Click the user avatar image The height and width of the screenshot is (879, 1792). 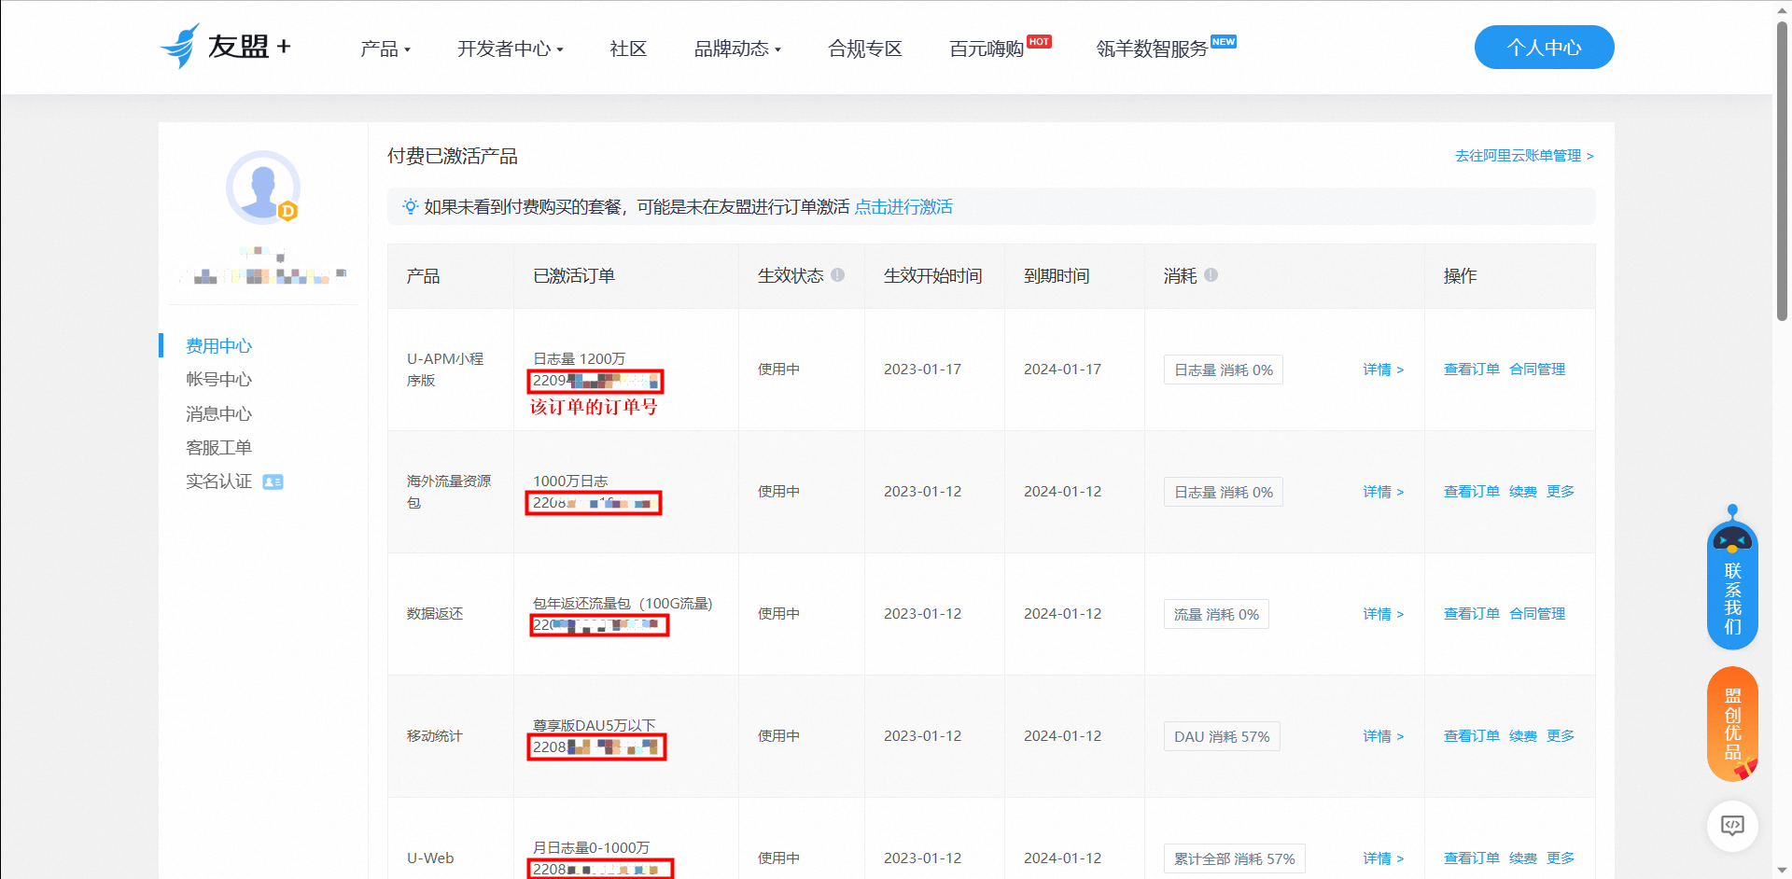(x=263, y=188)
